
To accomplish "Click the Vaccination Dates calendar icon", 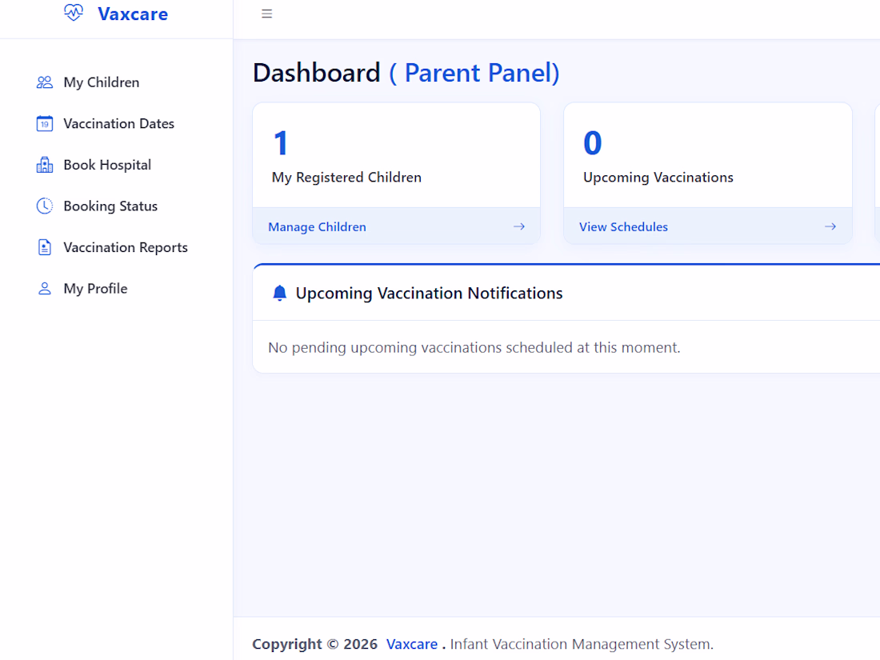I will [x=44, y=123].
